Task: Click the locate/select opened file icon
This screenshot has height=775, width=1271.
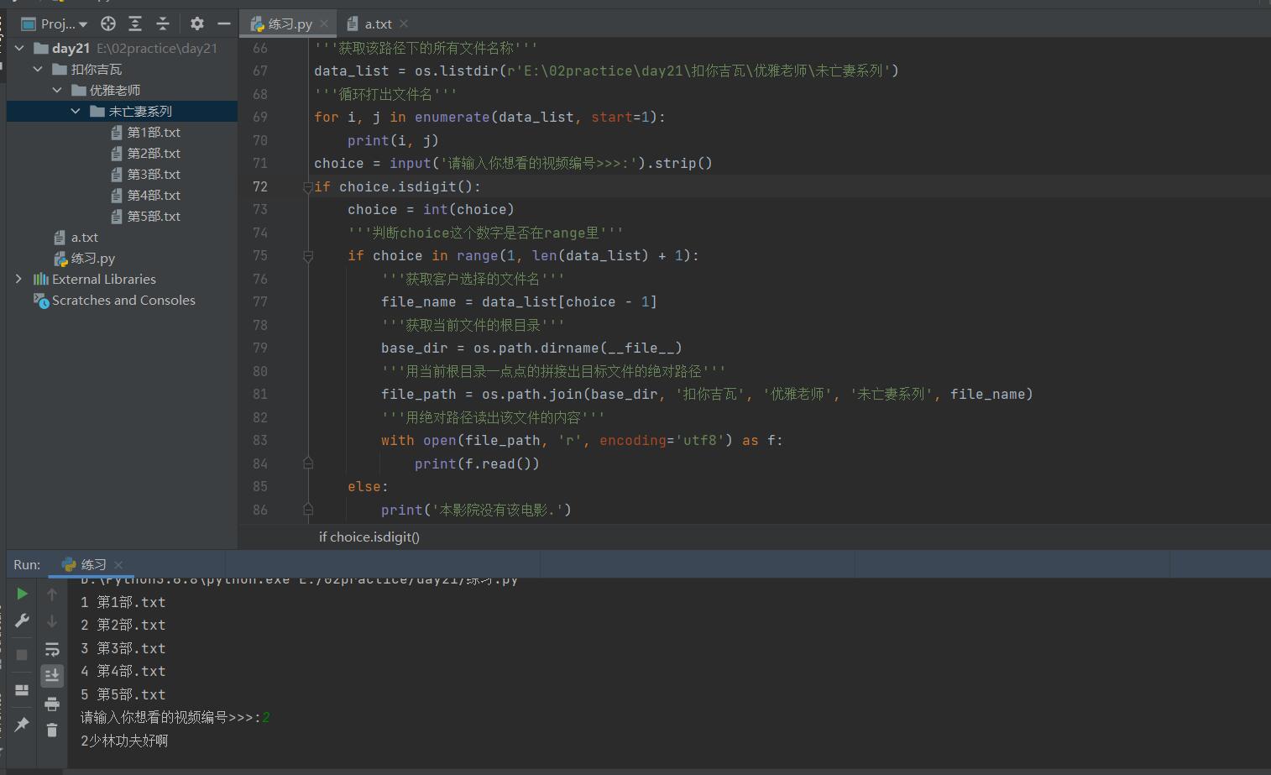Action: (108, 24)
